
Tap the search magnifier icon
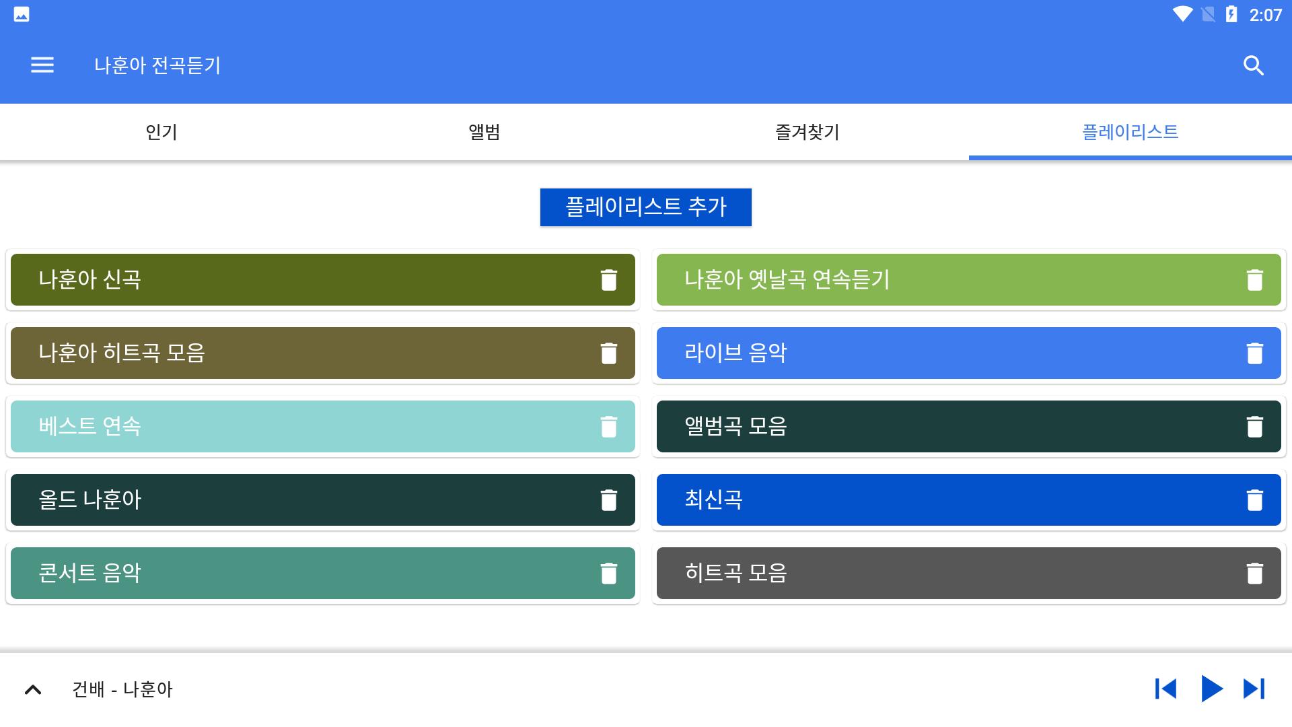pyautogui.click(x=1253, y=65)
